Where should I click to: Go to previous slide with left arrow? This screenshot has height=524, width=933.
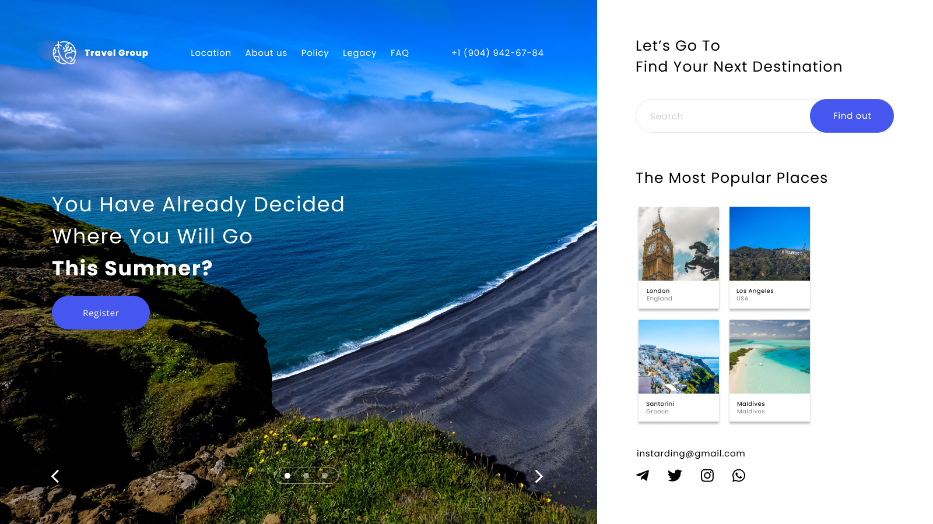(55, 476)
